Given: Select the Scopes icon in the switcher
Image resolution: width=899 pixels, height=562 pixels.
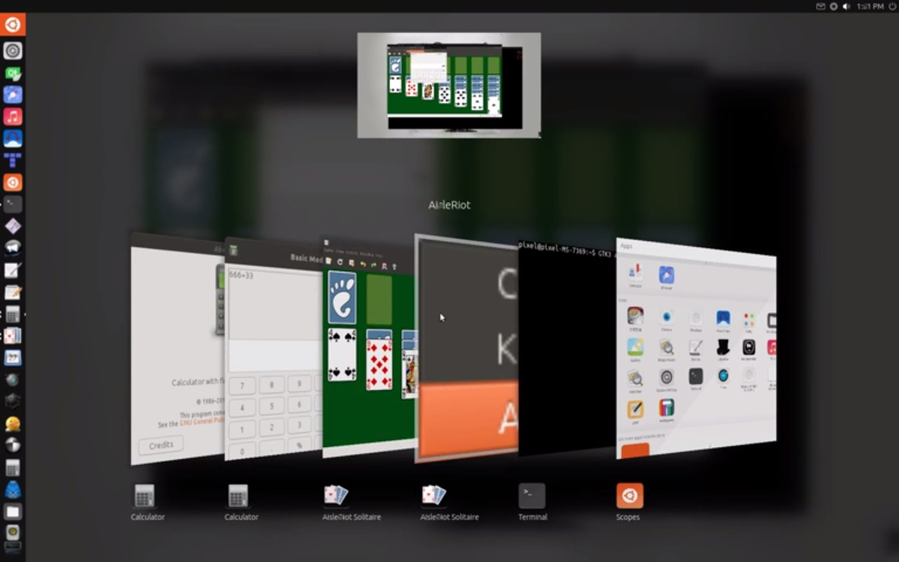Looking at the screenshot, I should pyautogui.click(x=629, y=496).
